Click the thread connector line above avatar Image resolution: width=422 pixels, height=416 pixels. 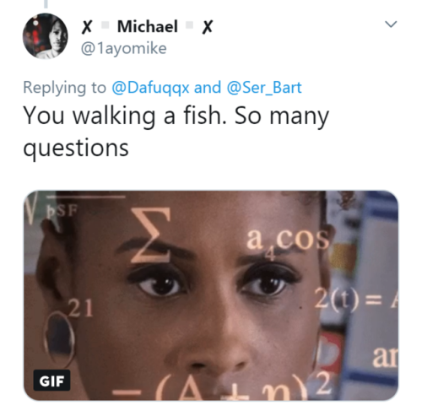(x=46, y=3)
